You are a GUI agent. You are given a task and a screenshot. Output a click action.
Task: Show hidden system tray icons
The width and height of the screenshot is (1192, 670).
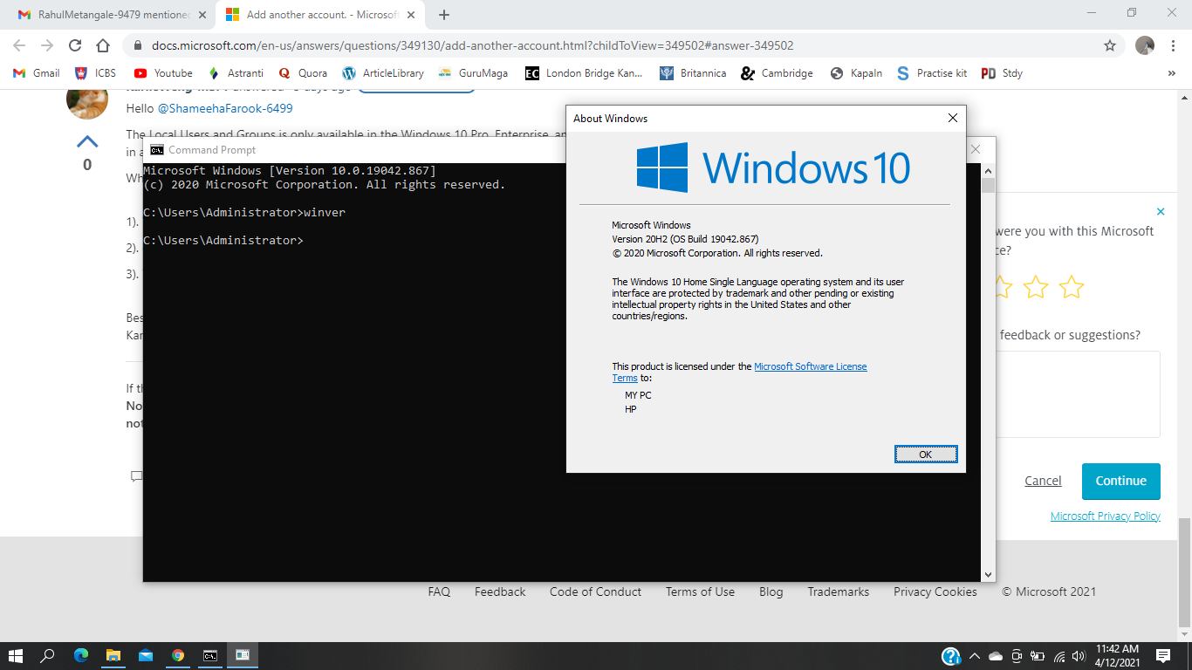click(x=973, y=656)
